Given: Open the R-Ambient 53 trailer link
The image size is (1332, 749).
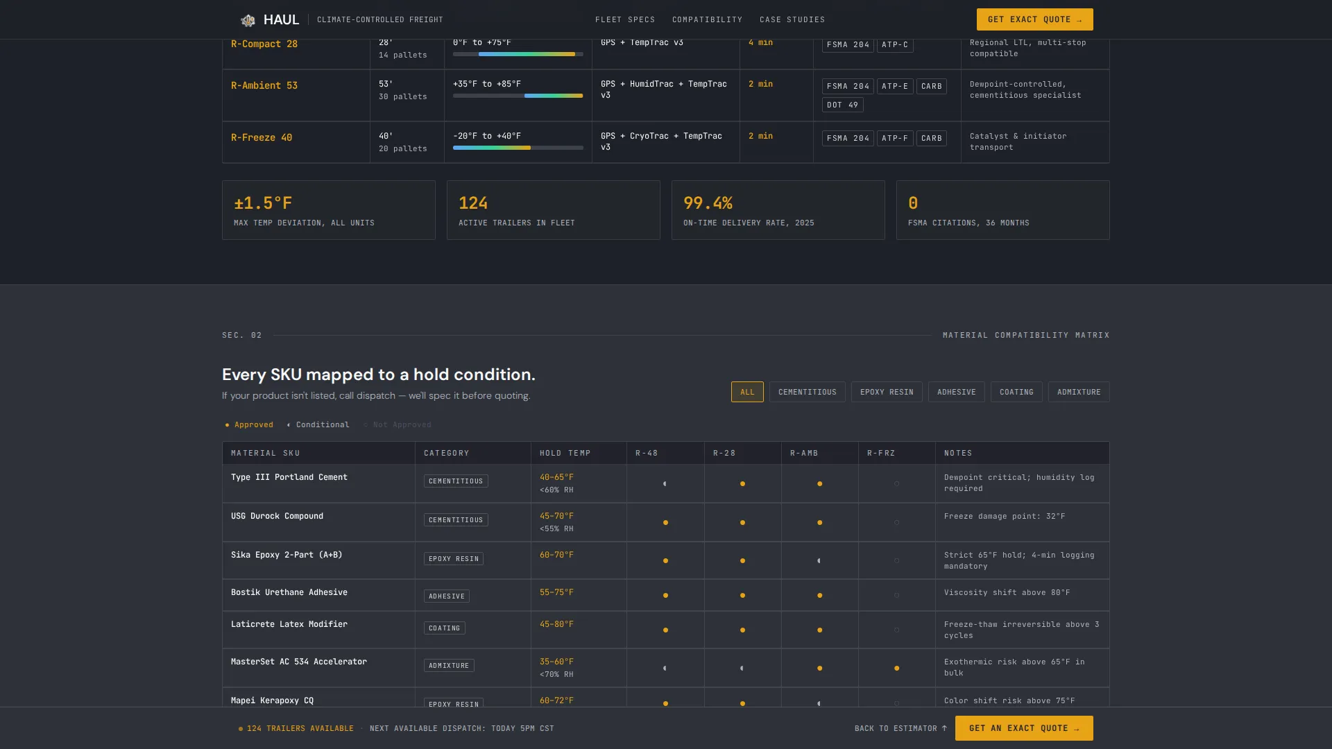Looking at the screenshot, I should tap(264, 85).
